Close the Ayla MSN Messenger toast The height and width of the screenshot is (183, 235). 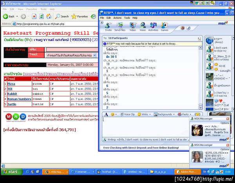click(x=228, y=119)
